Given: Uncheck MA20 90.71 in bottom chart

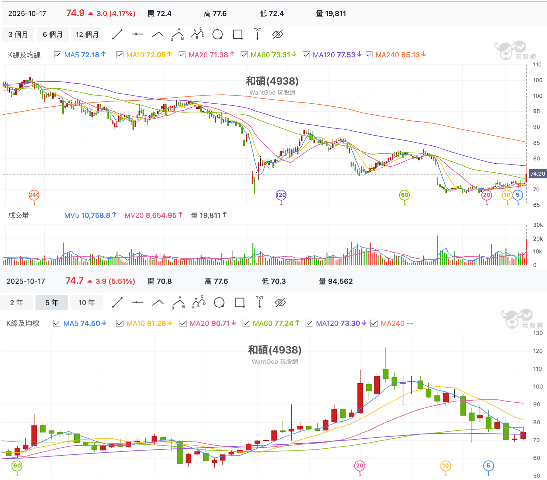Looking at the screenshot, I should 183,323.
